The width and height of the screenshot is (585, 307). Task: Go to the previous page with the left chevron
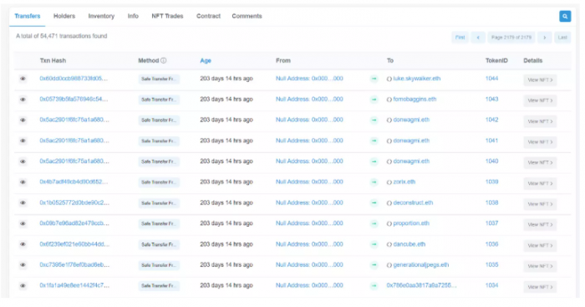point(478,38)
